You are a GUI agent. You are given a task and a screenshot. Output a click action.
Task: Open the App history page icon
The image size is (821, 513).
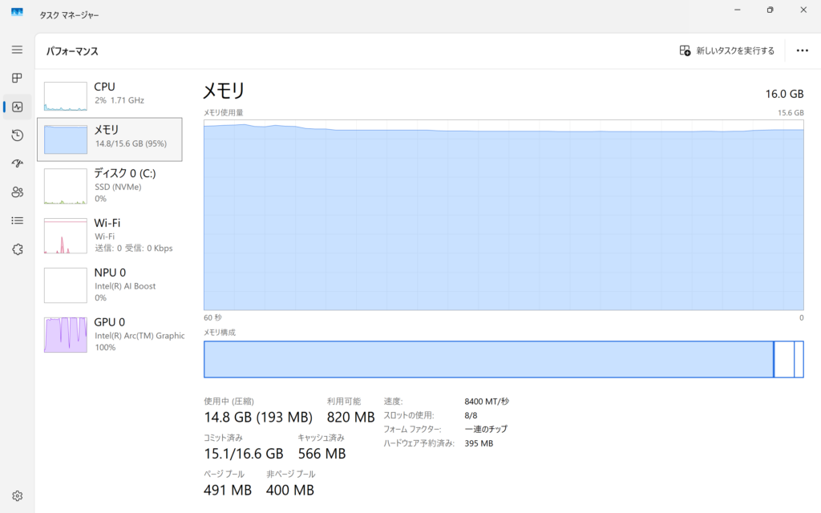click(x=18, y=135)
